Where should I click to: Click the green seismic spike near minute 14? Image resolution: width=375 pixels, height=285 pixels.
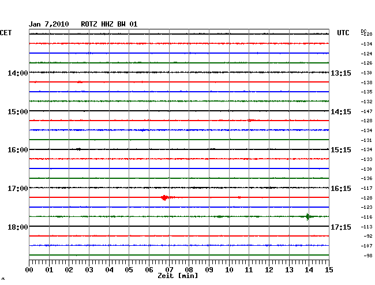(x=308, y=216)
